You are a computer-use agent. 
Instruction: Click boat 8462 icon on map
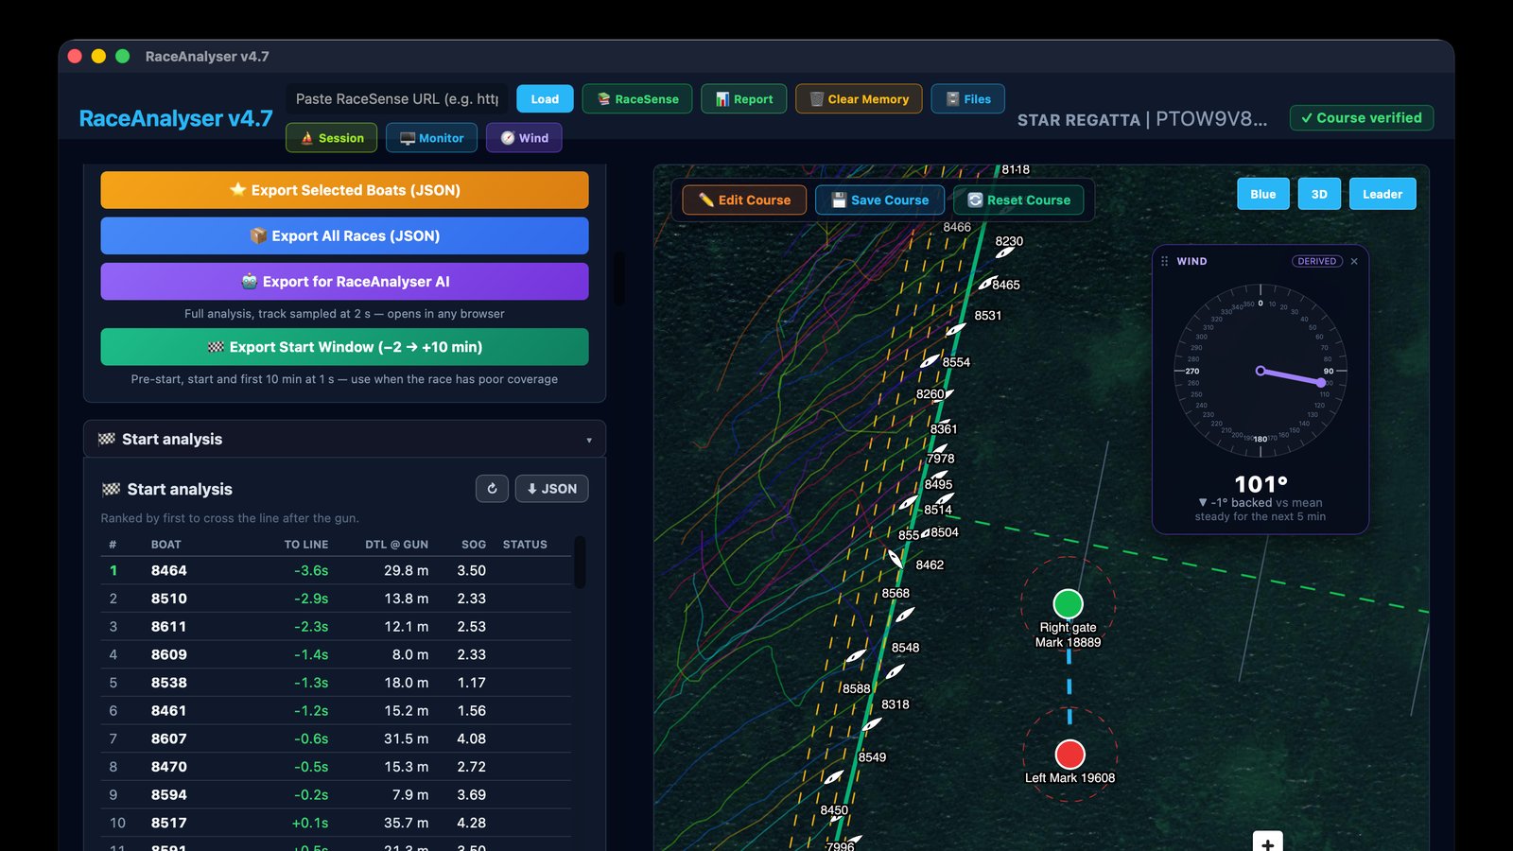[896, 558]
